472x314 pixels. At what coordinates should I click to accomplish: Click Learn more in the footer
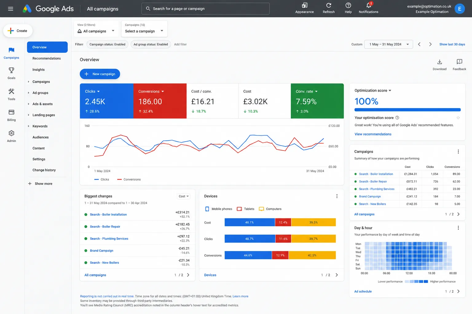pos(240,296)
